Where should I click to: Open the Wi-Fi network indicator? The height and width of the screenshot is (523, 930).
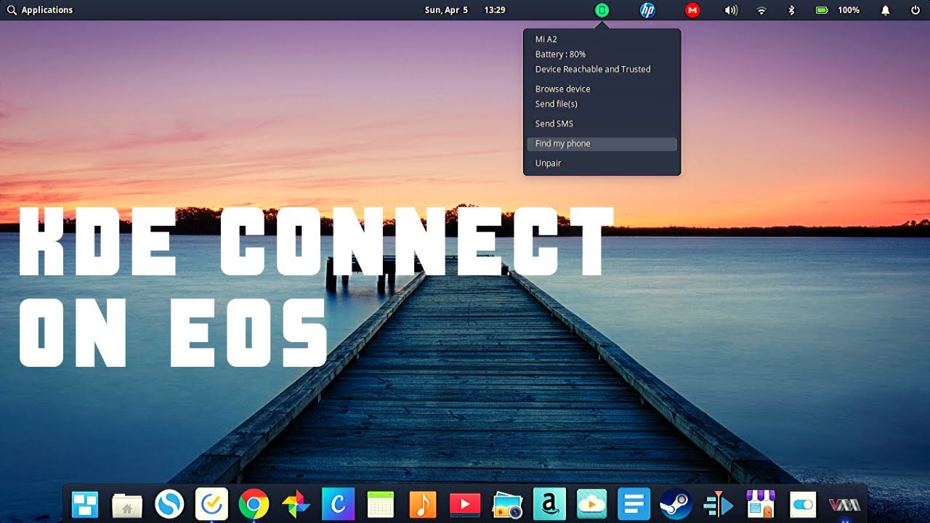pos(761,10)
